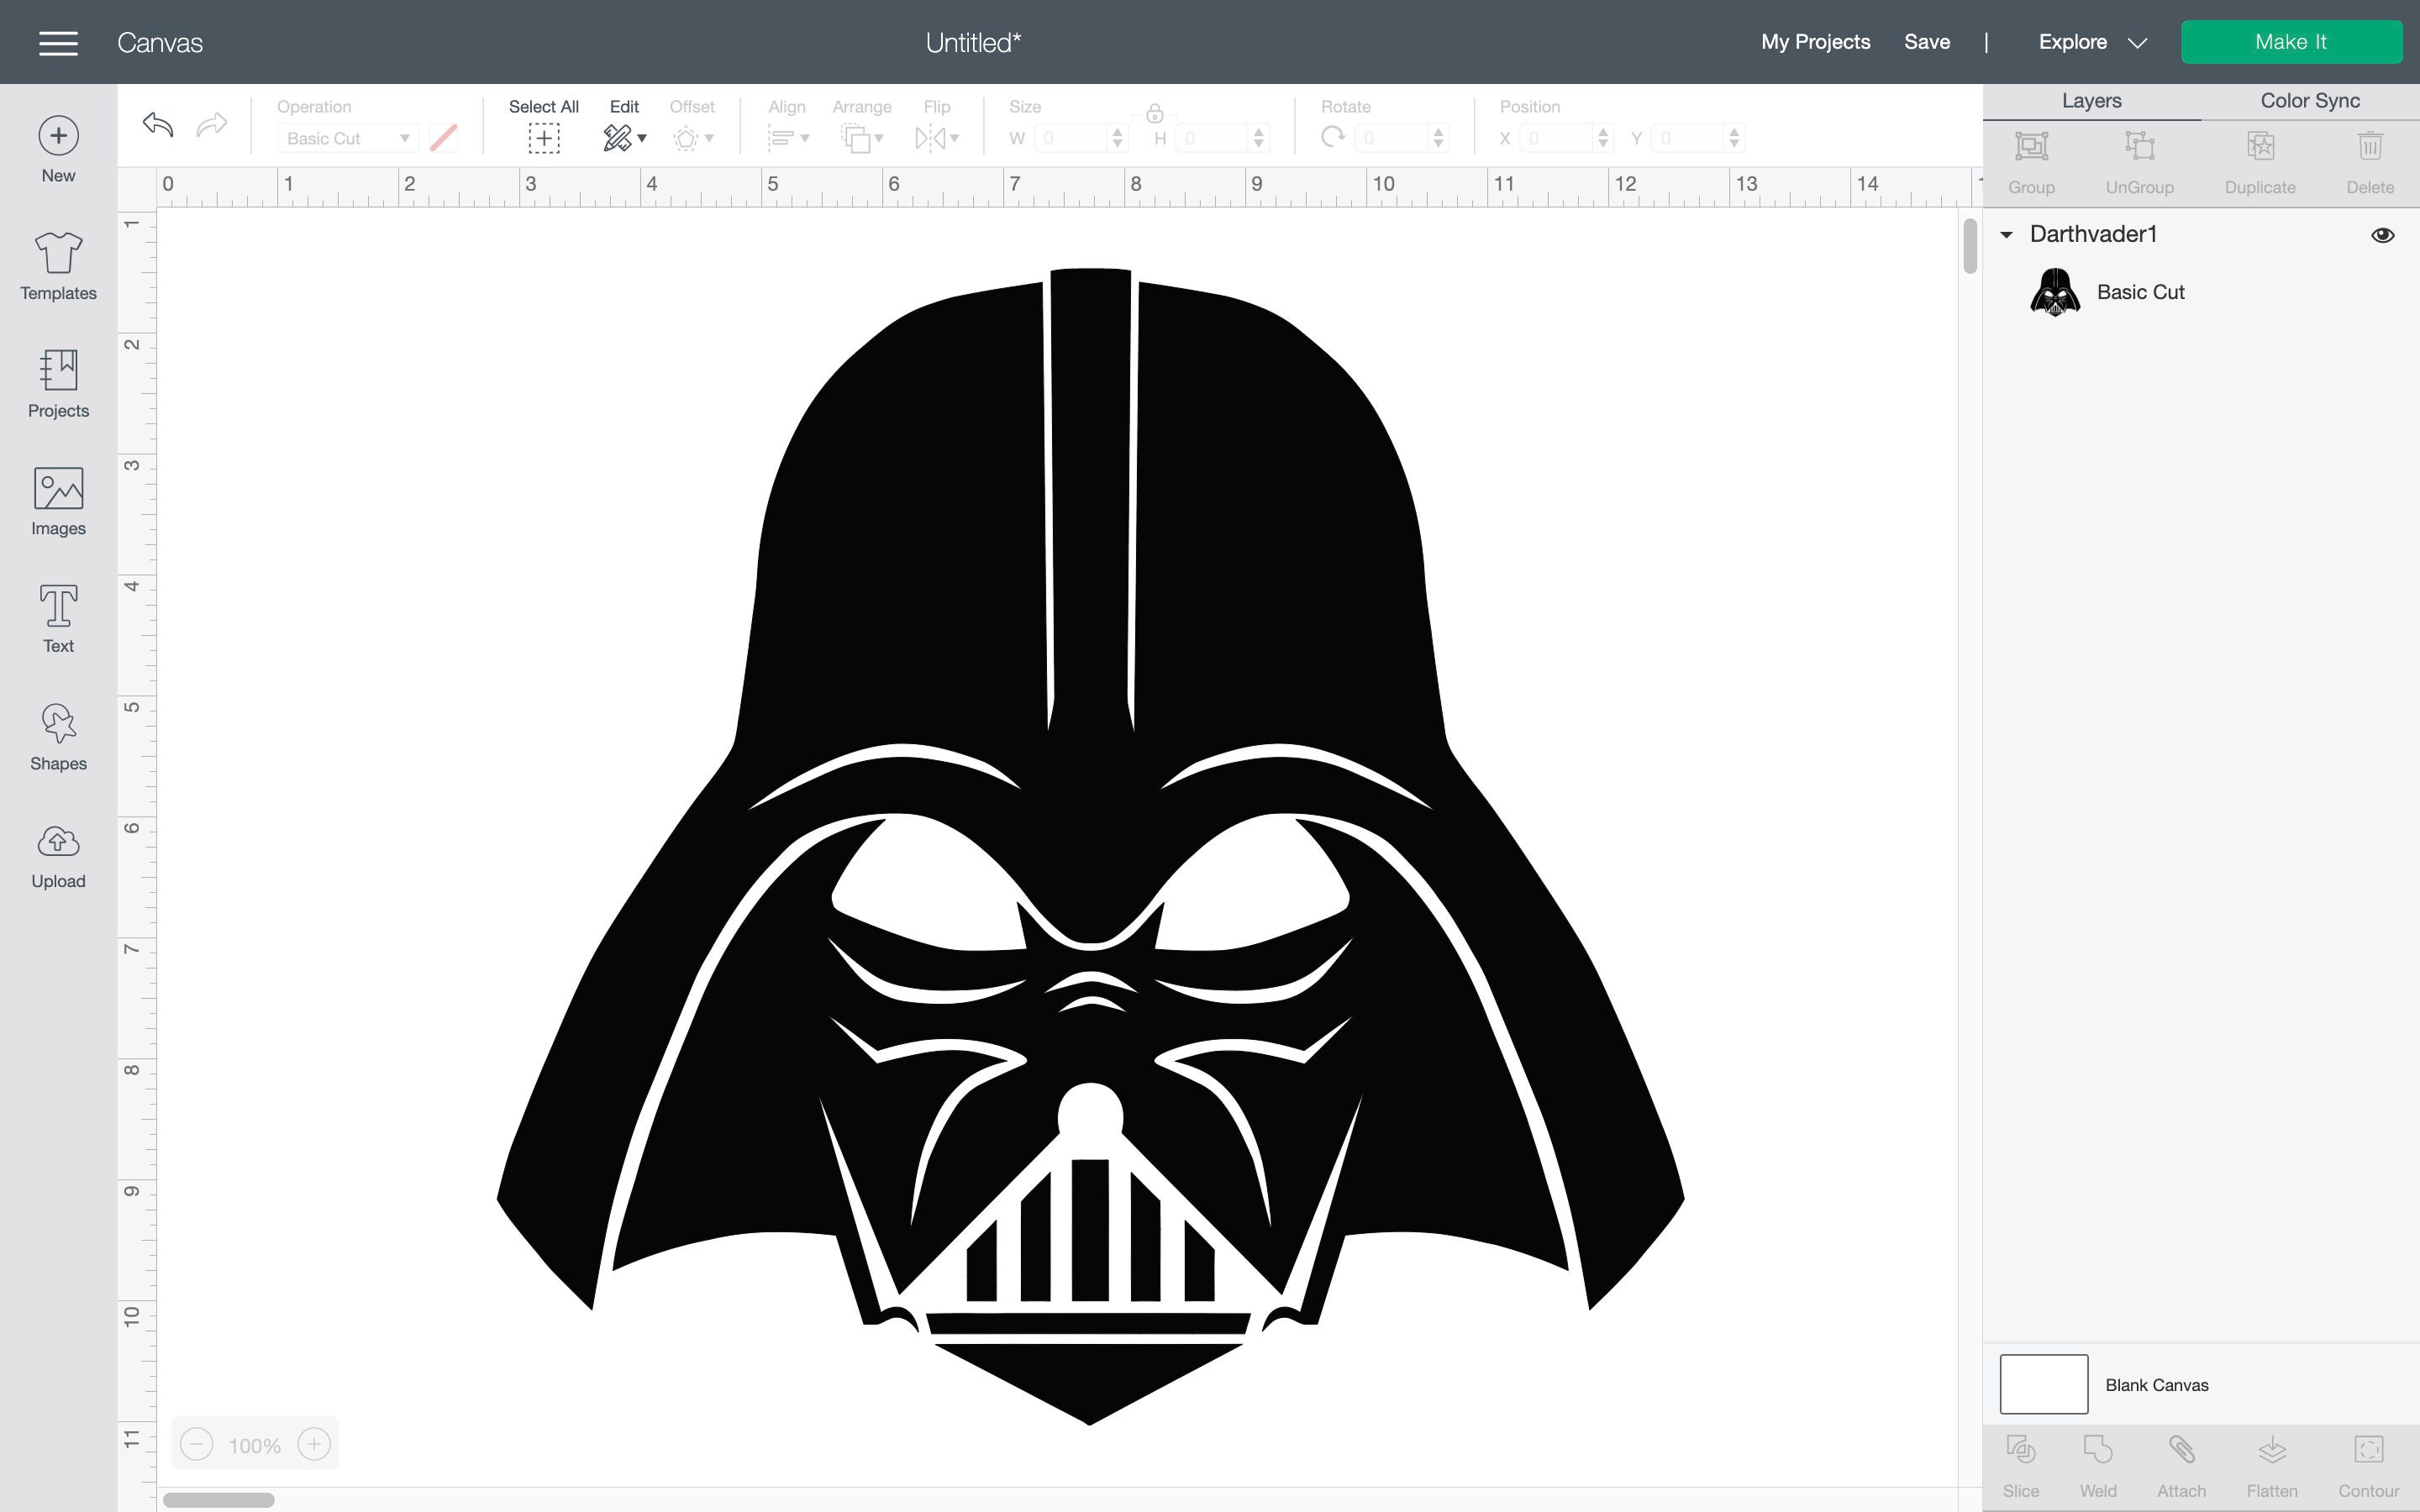The width and height of the screenshot is (2420, 1512).
Task: Click the Weld icon
Action: click(2098, 1449)
